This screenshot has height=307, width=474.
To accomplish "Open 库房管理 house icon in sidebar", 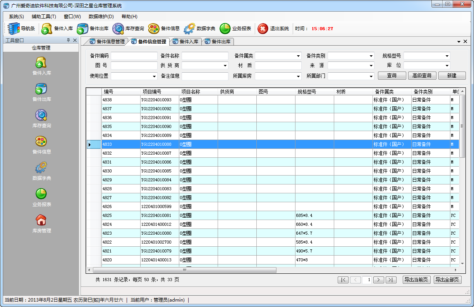I will point(41,220).
